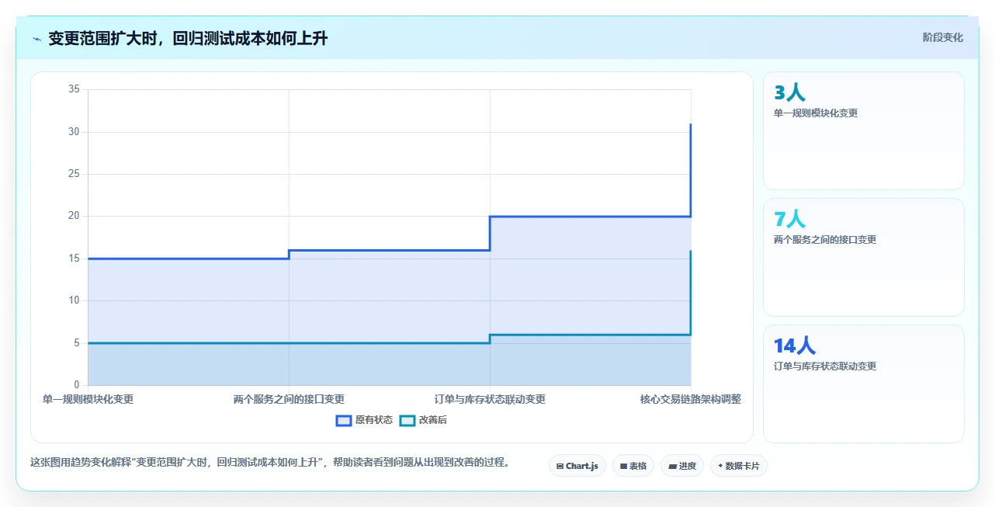The height and width of the screenshot is (507, 995).
Task: Click the lightning icon beside the title
Action: click(x=36, y=39)
